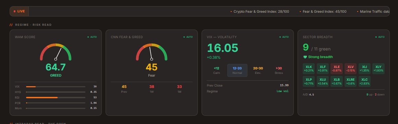This screenshot has height=124, width=398.
Task: Select the 20–30 Elev. volatility band
Action: pos(258,70)
